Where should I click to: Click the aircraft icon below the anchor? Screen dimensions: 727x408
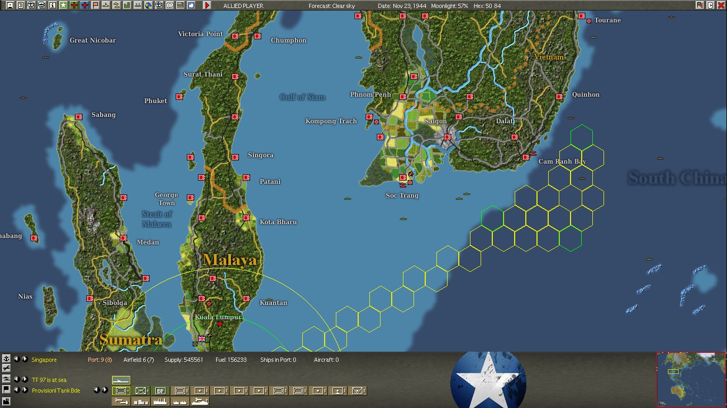(6, 368)
